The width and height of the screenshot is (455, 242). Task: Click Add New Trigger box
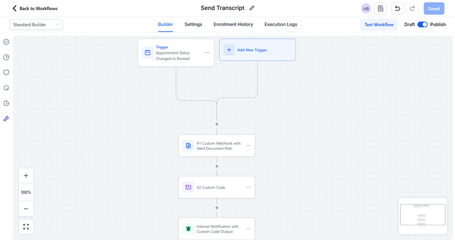point(257,50)
